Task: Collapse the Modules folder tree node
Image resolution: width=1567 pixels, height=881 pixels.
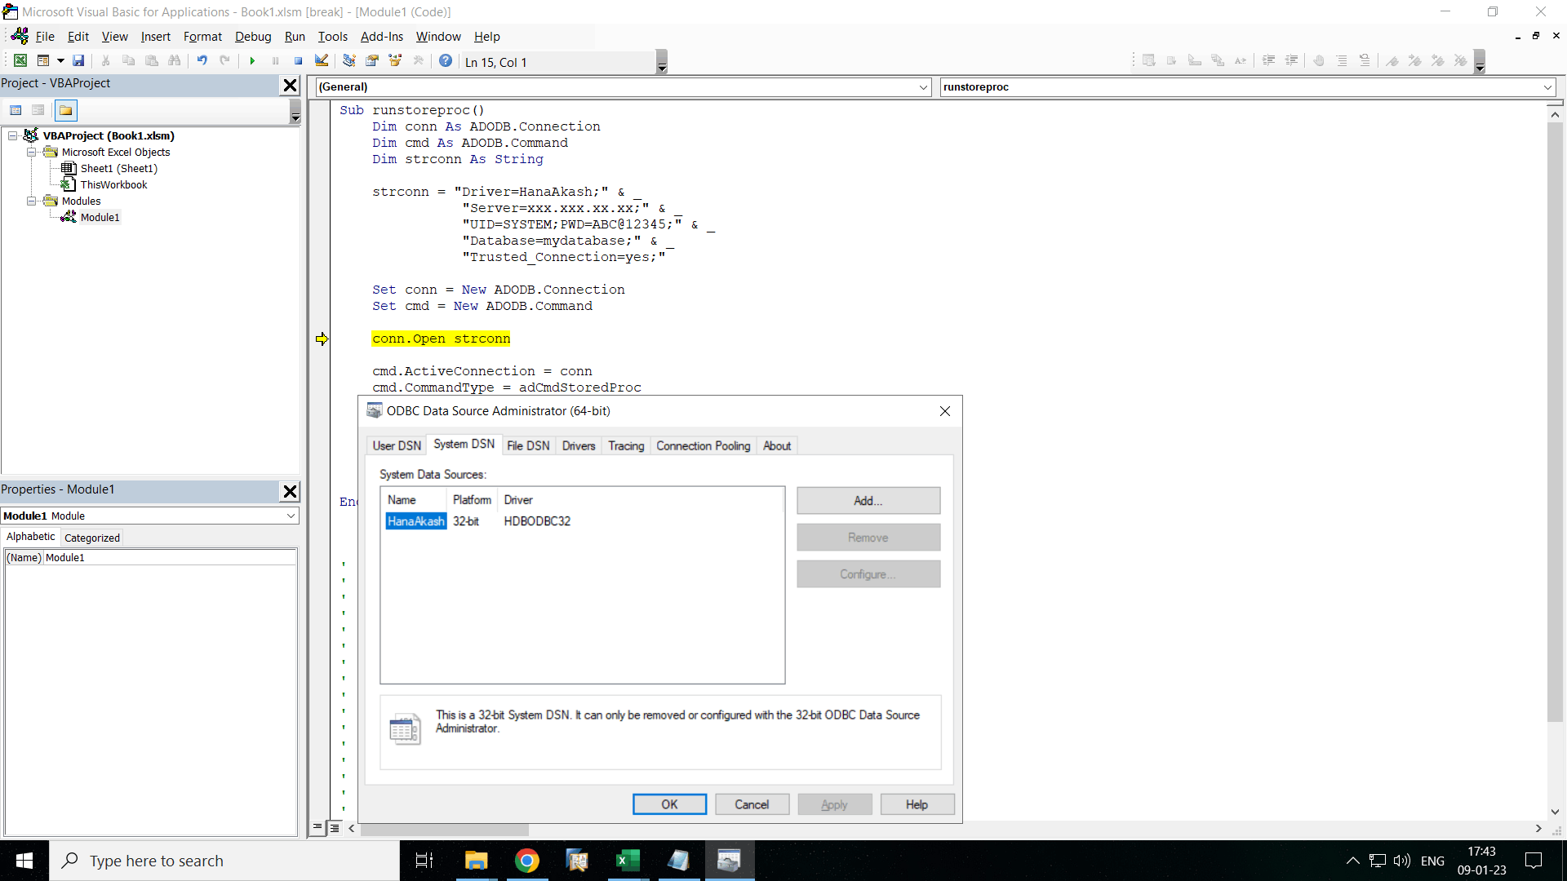Action: [x=32, y=201]
